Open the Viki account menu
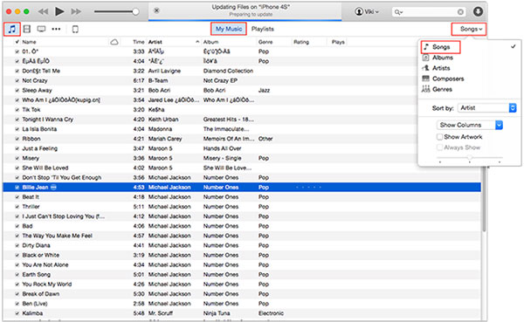 coord(367,11)
